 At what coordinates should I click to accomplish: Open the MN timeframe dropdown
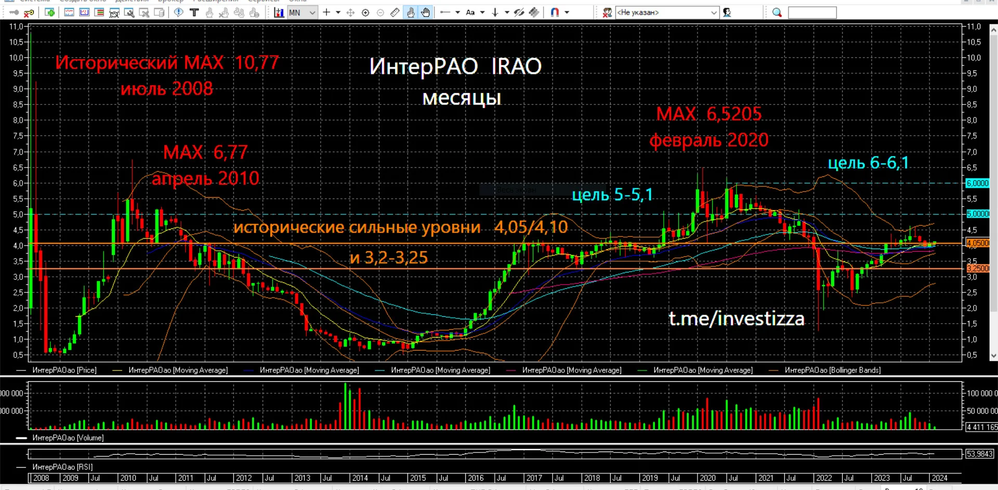click(x=303, y=12)
